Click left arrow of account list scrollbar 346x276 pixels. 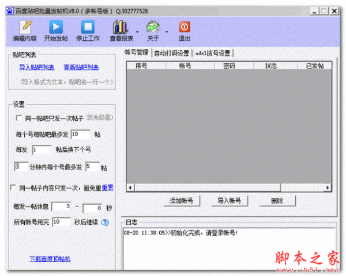pos(130,188)
